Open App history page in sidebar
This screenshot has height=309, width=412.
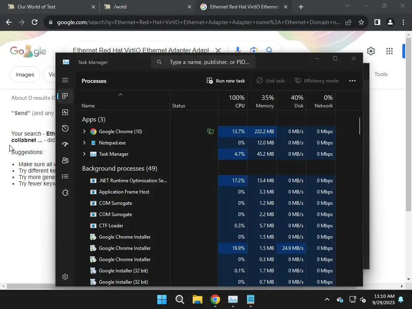point(65,128)
